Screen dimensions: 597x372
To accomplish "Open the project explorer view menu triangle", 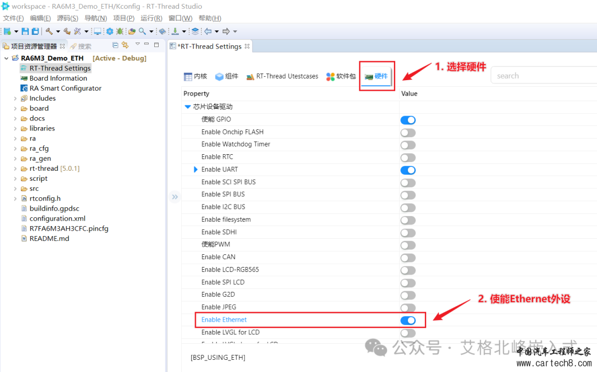I will point(138,44).
